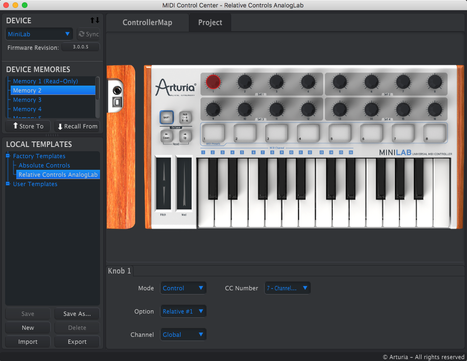The width and height of the screenshot is (467, 361).
Task: Create a New template
Action: [x=28, y=328]
